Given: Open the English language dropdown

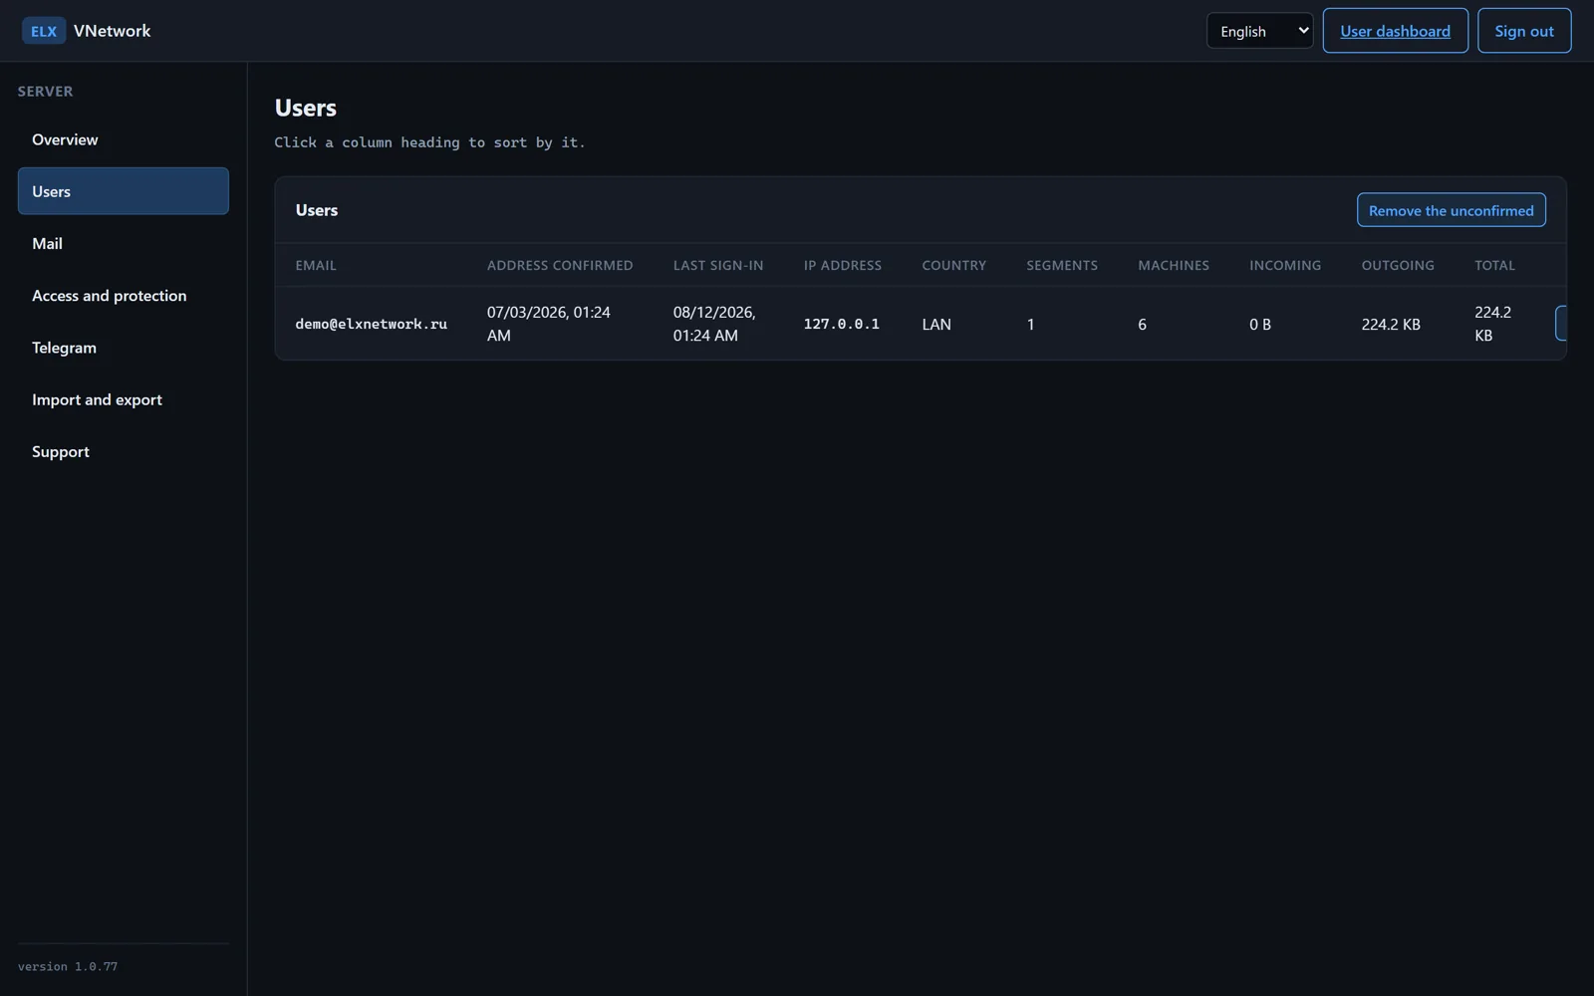Looking at the screenshot, I should (x=1259, y=31).
